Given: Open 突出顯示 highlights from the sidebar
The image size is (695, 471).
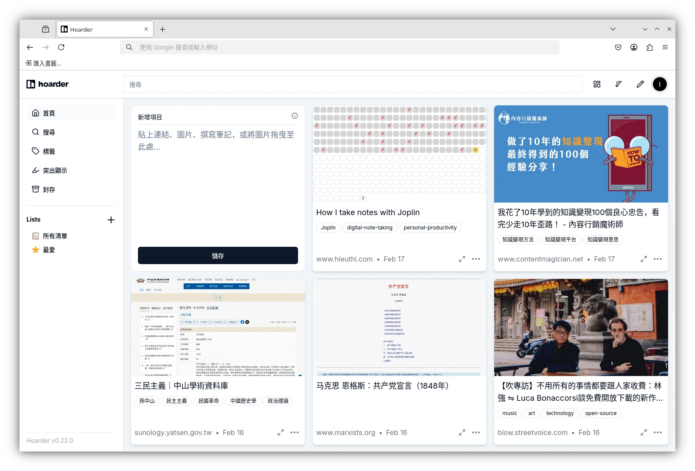Looking at the screenshot, I should tap(55, 170).
